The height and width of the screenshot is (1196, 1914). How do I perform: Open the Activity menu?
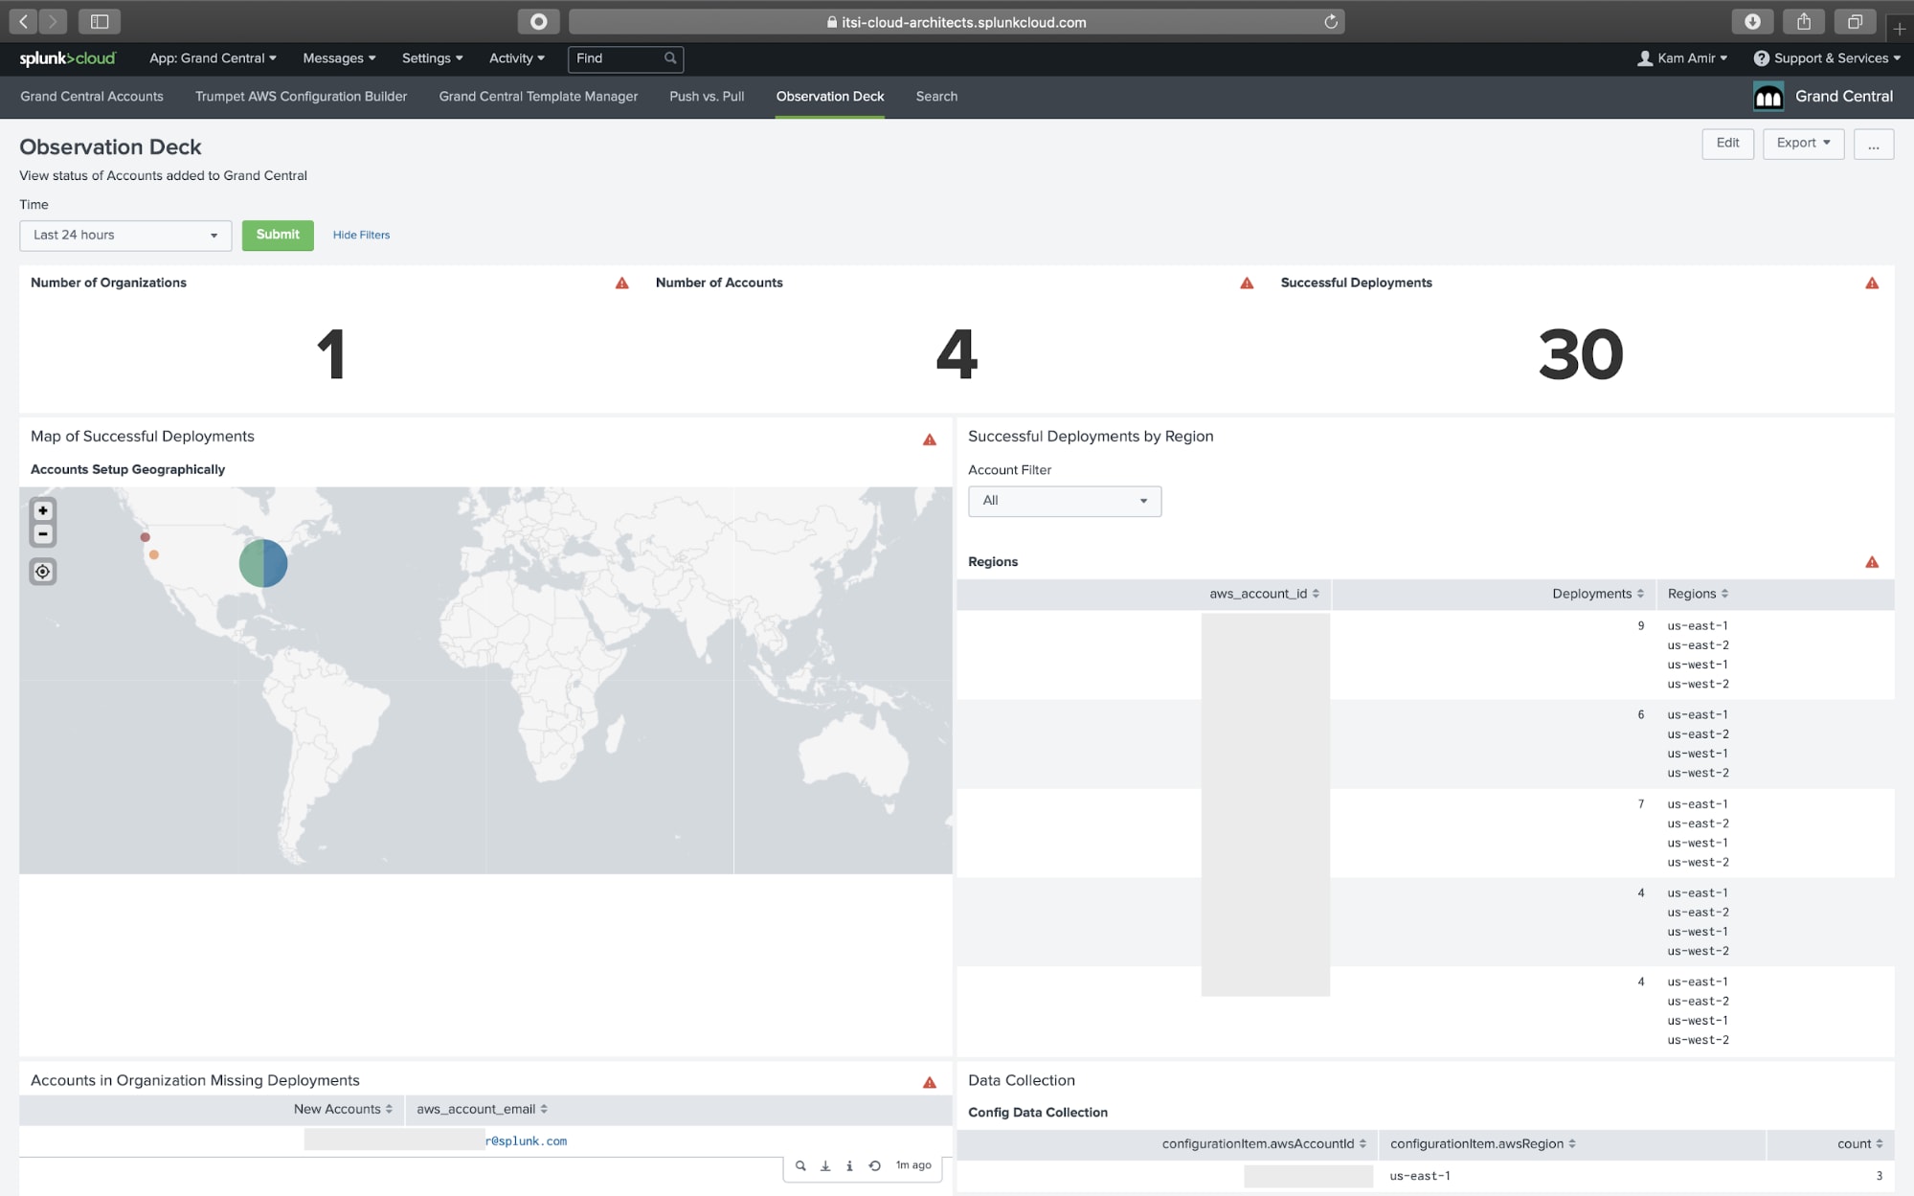517,58
